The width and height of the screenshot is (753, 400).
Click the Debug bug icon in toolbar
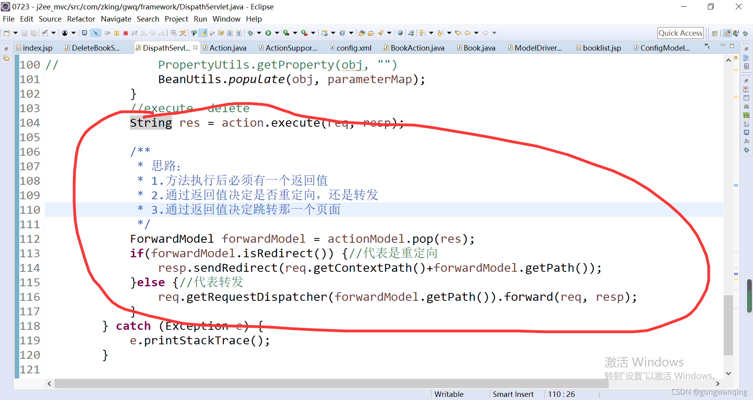(250, 33)
